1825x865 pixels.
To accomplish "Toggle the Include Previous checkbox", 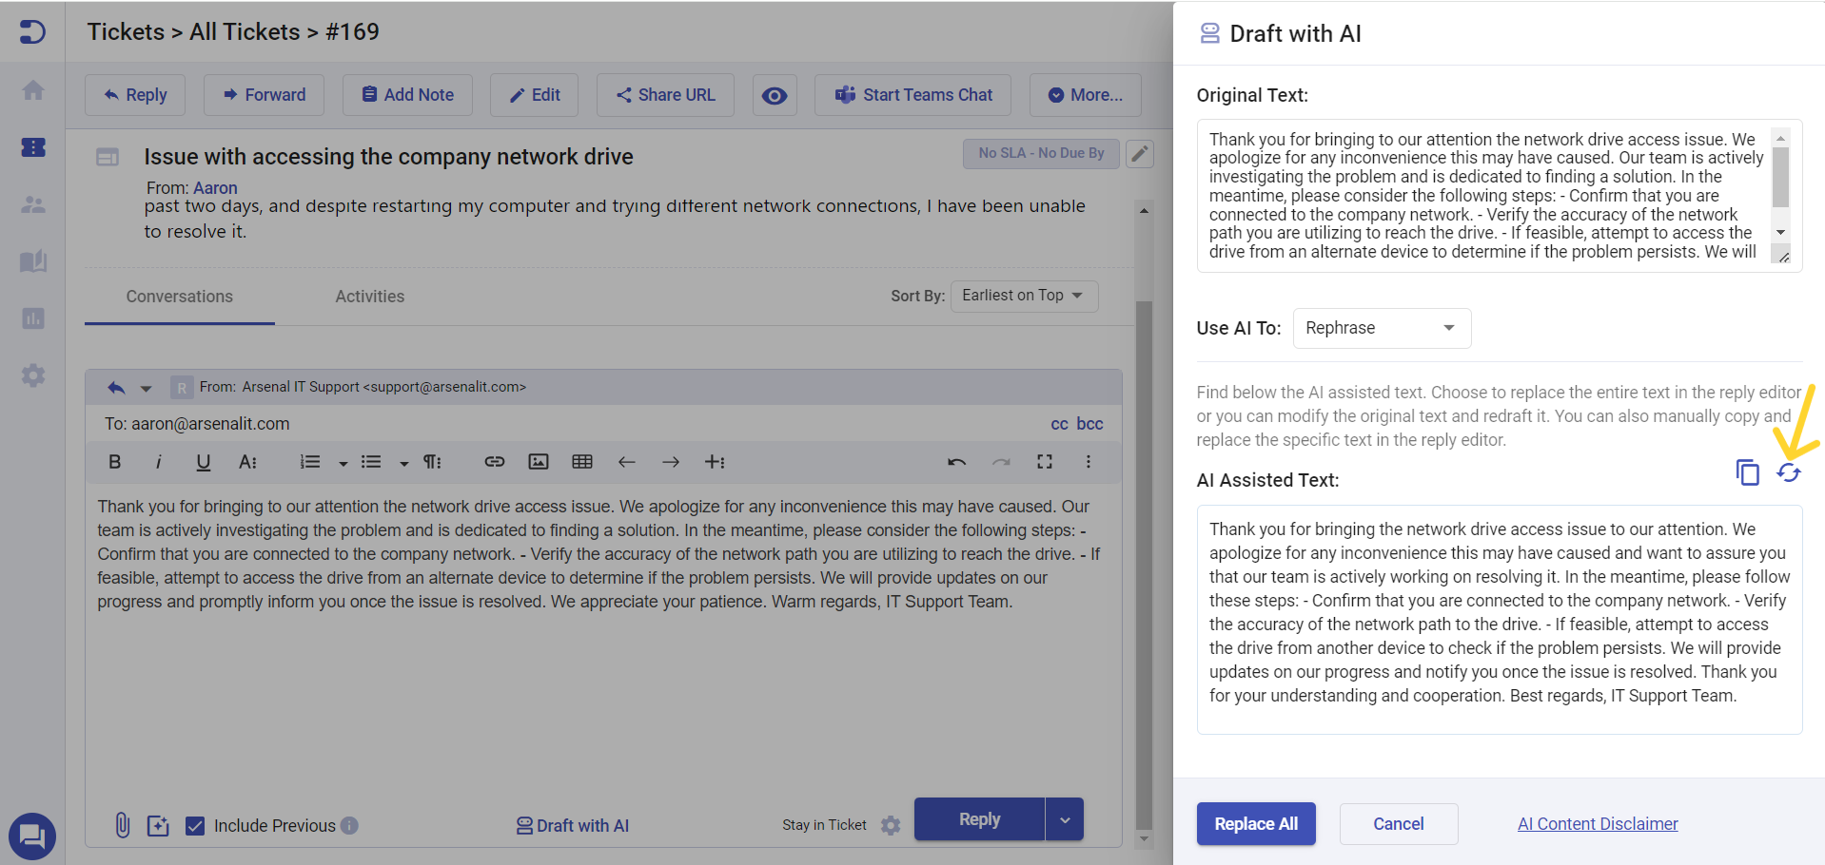I will 195,825.
